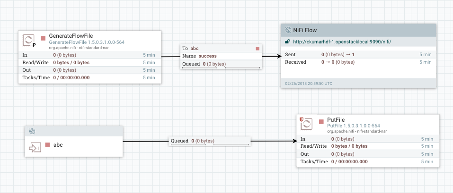Click the Read/Write row of PutFile

coord(368,146)
